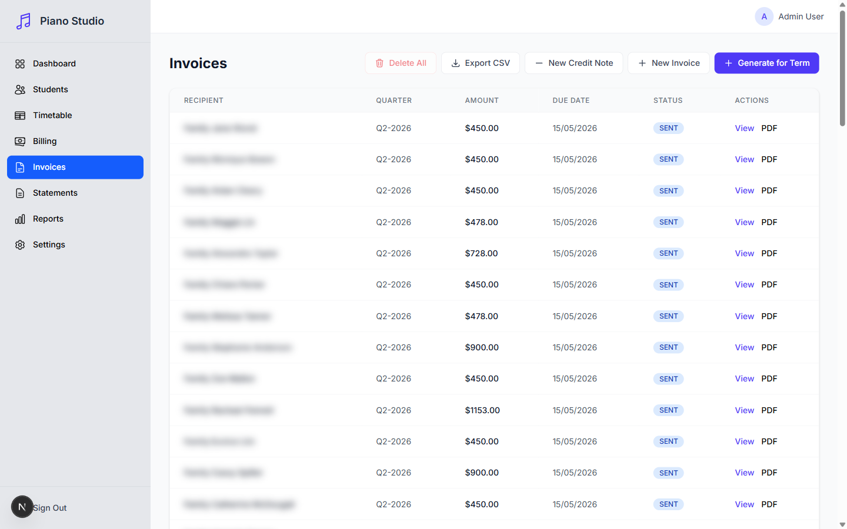Click the Timetable table icon in sidebar

(20, 115)
